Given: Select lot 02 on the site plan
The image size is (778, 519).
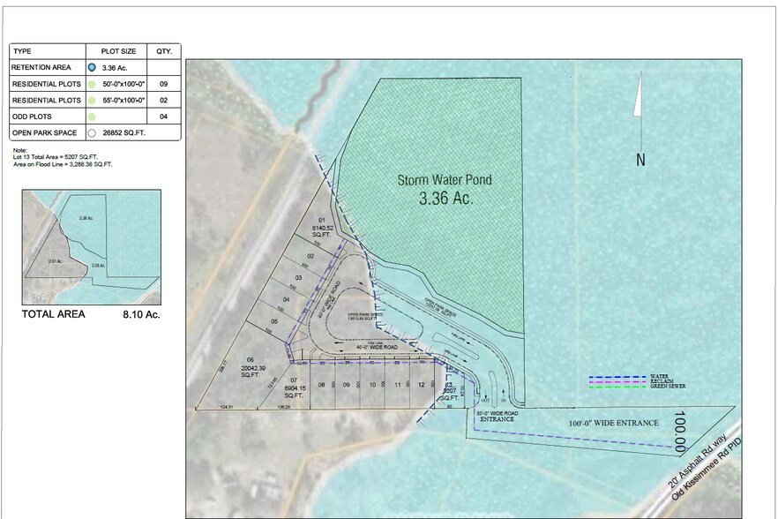Looking at the screenshot, I should pyautogui.click(x=310, y=256).
